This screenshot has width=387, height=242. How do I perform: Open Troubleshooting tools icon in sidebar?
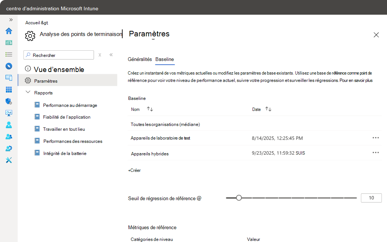8,160
